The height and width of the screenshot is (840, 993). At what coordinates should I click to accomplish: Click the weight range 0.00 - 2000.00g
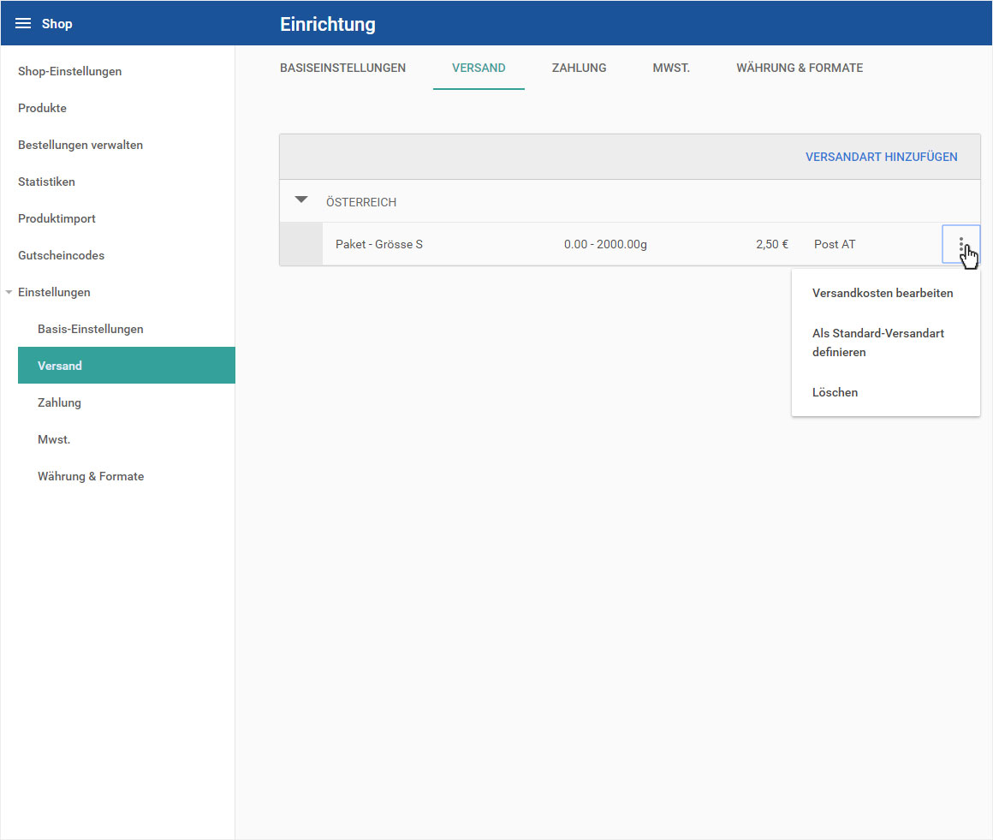pyautogui.click(x=605, y=245)
